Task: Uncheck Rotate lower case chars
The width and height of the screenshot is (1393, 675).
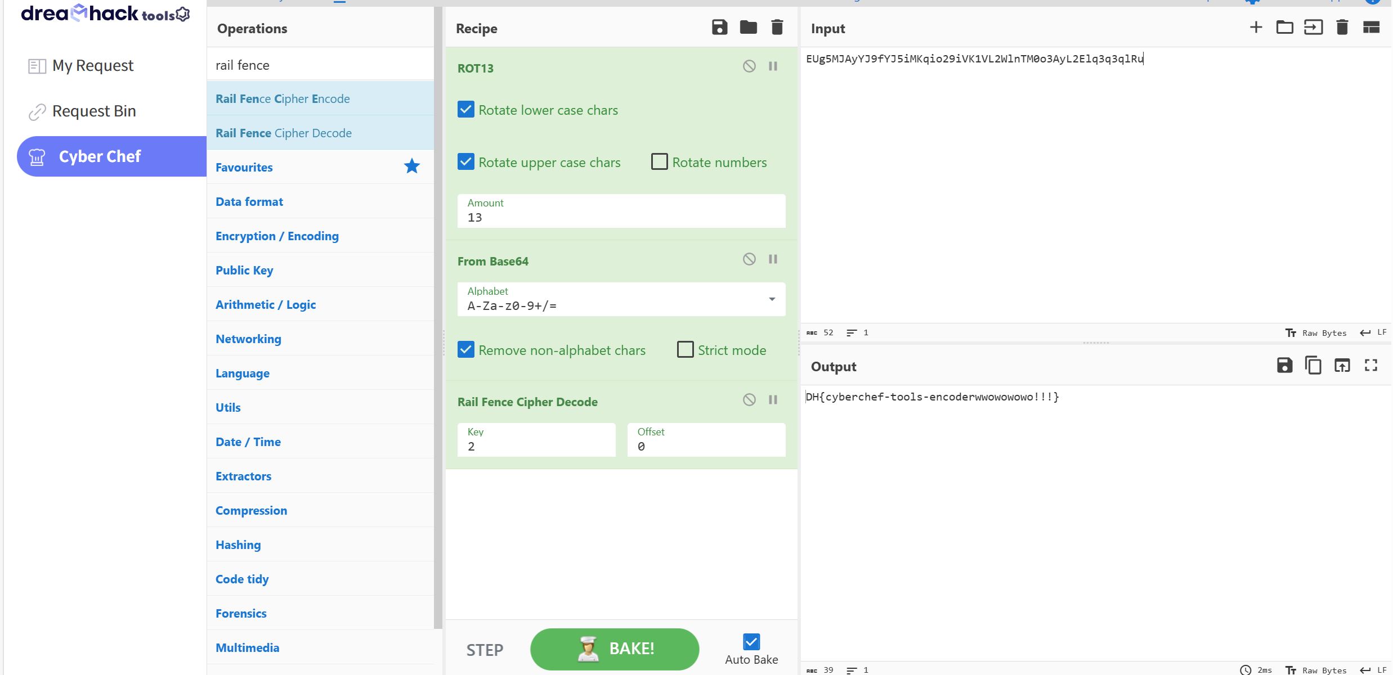Action: [466, 110]
